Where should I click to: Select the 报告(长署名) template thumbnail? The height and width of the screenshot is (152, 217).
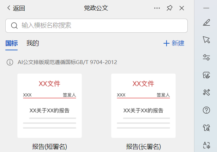[143, 106]
